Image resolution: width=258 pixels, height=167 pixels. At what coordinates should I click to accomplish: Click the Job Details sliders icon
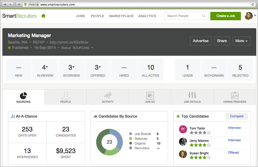coord(192,95)
